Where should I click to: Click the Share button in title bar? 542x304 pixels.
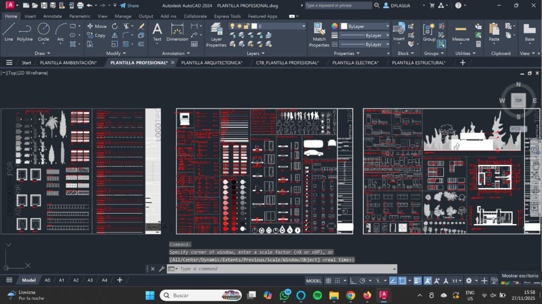(x=129, y=5)
